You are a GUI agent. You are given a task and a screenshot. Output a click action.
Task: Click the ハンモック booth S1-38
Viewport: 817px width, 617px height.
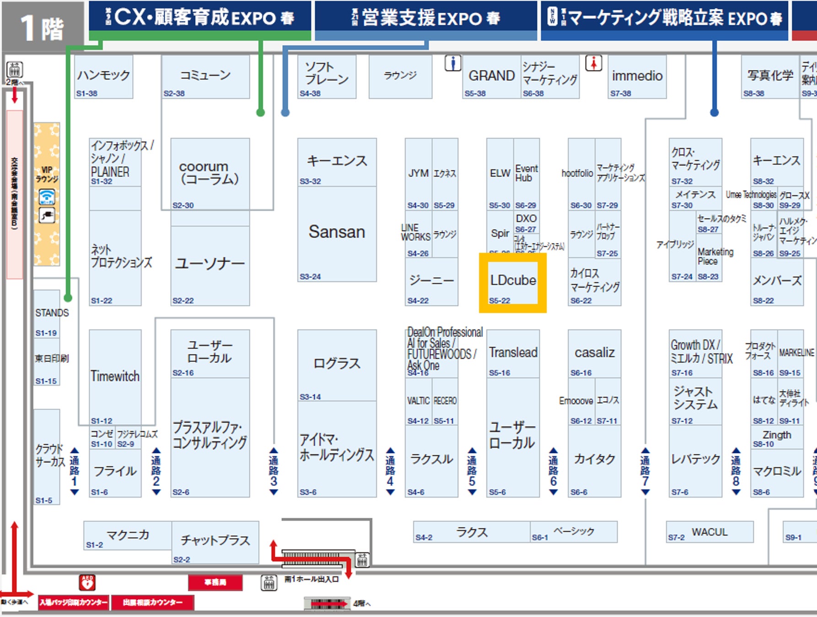click(x=104, y=77)
